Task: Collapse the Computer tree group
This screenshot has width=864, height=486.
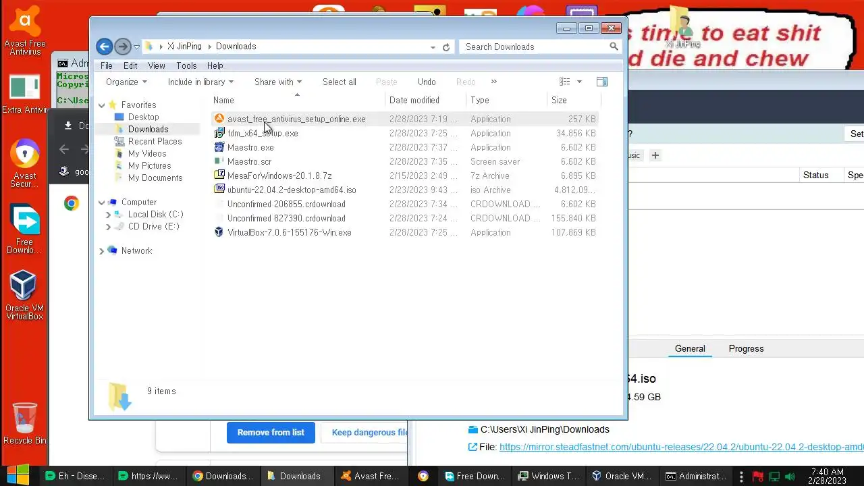Action: click(x=101, y=202)
